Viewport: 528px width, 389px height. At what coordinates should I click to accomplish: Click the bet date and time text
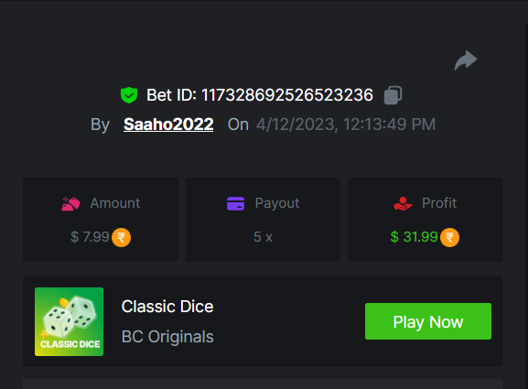tap(346, 124)
